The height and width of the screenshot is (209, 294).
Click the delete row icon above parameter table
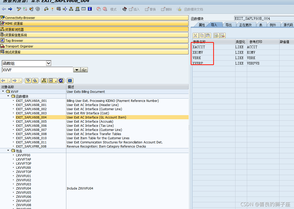223,36
